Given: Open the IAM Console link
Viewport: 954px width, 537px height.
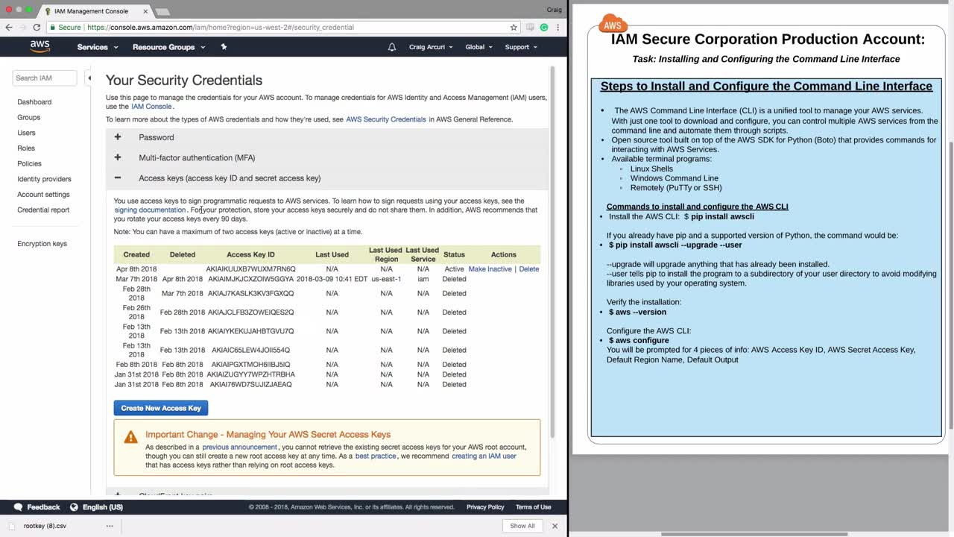Looking at the screenshot, I should tap(152, 107).
